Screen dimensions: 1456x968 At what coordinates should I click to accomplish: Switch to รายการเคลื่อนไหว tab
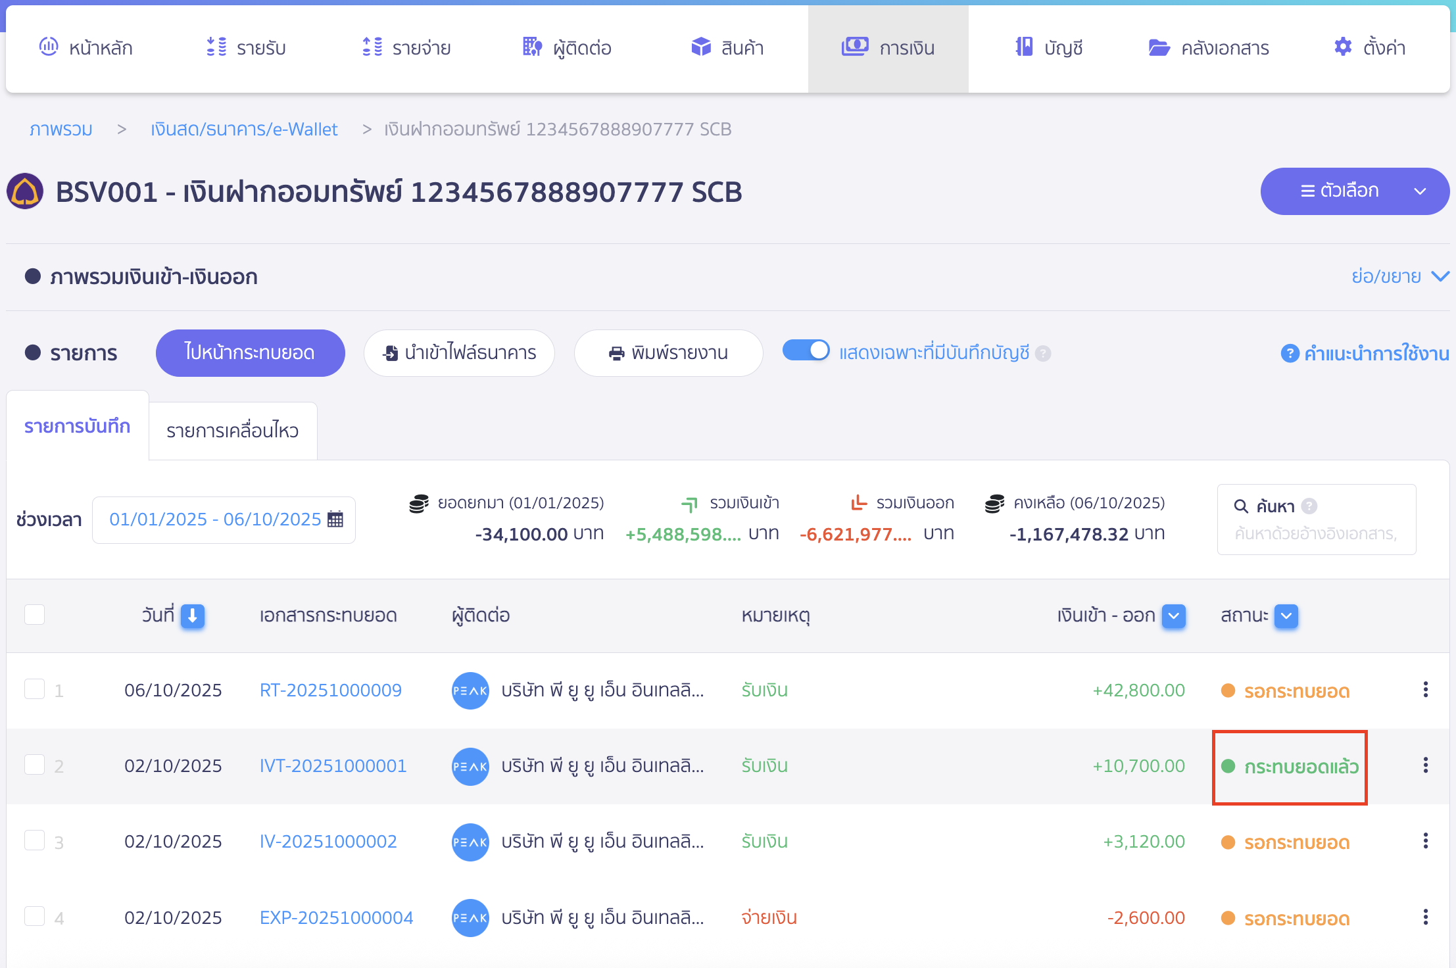tap(233, 431)
